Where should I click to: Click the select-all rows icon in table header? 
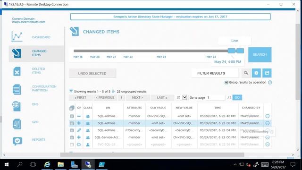pyautogui.click(x=72, y=108)
